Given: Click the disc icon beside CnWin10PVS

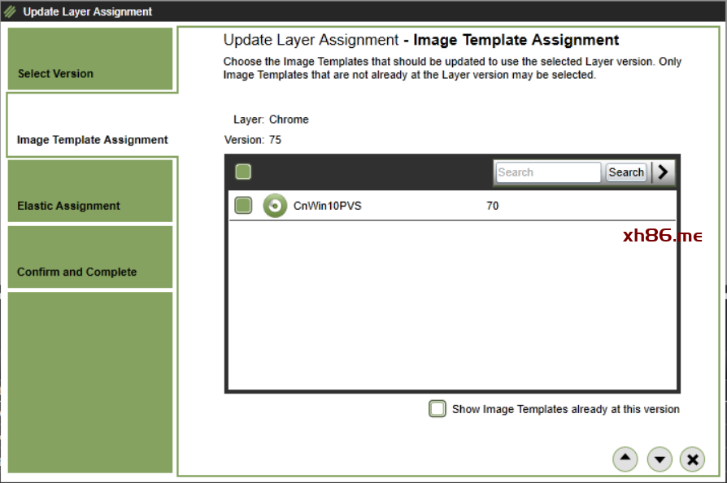Looking at the screenshot, I should pyautogui.click(x=275, y=206).
